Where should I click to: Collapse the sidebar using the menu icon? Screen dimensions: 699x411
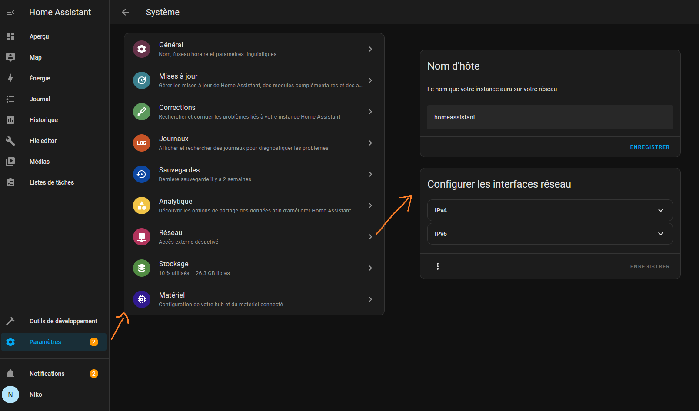pos(10,12)
